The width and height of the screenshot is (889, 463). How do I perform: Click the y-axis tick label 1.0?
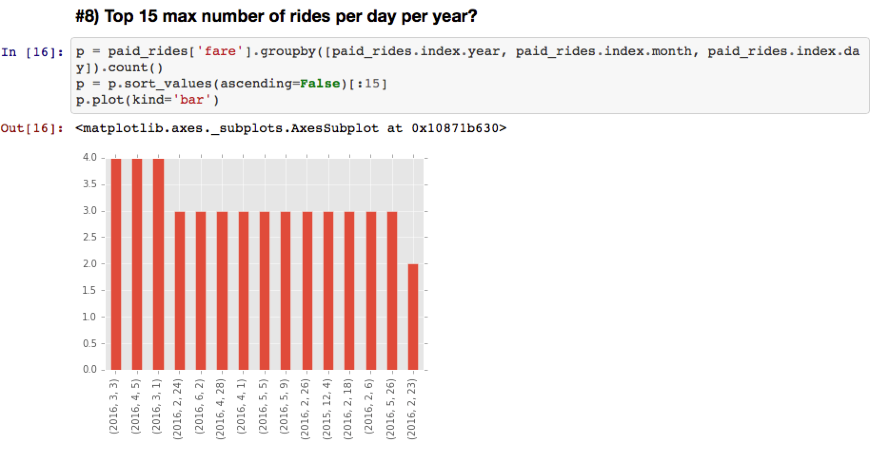(89, 317)
